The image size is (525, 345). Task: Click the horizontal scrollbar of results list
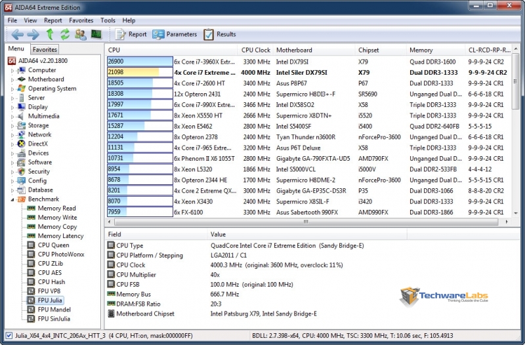[x=306, y=222]
